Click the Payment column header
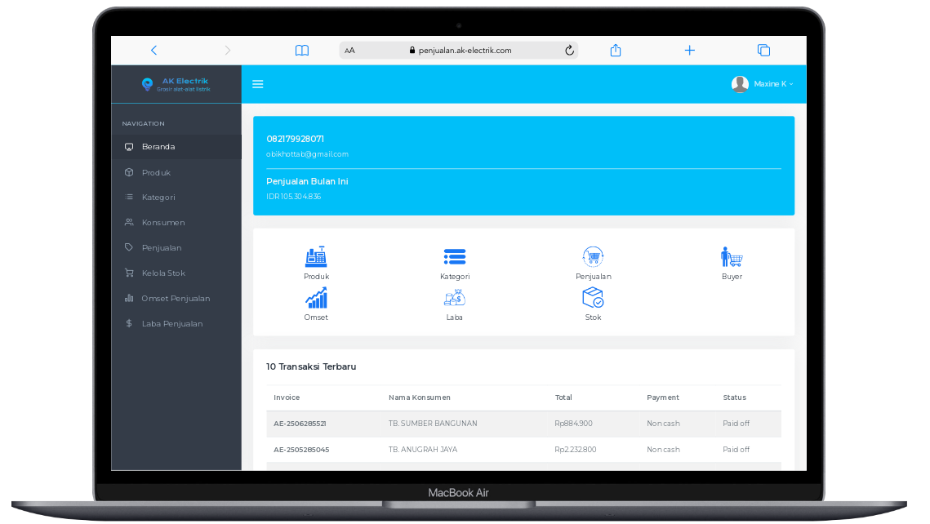Image resolution: width=930 pixels, height=524 pixels. (662, 397)
